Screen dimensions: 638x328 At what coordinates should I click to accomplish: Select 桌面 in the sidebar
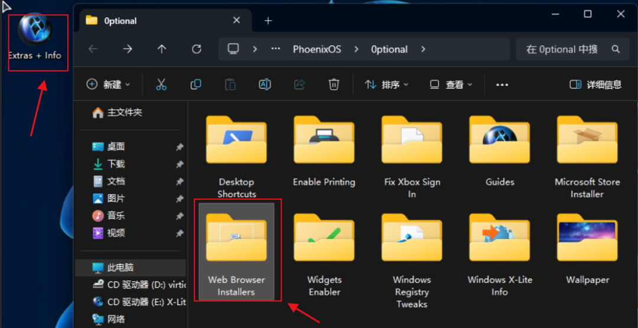pos(130,147)
